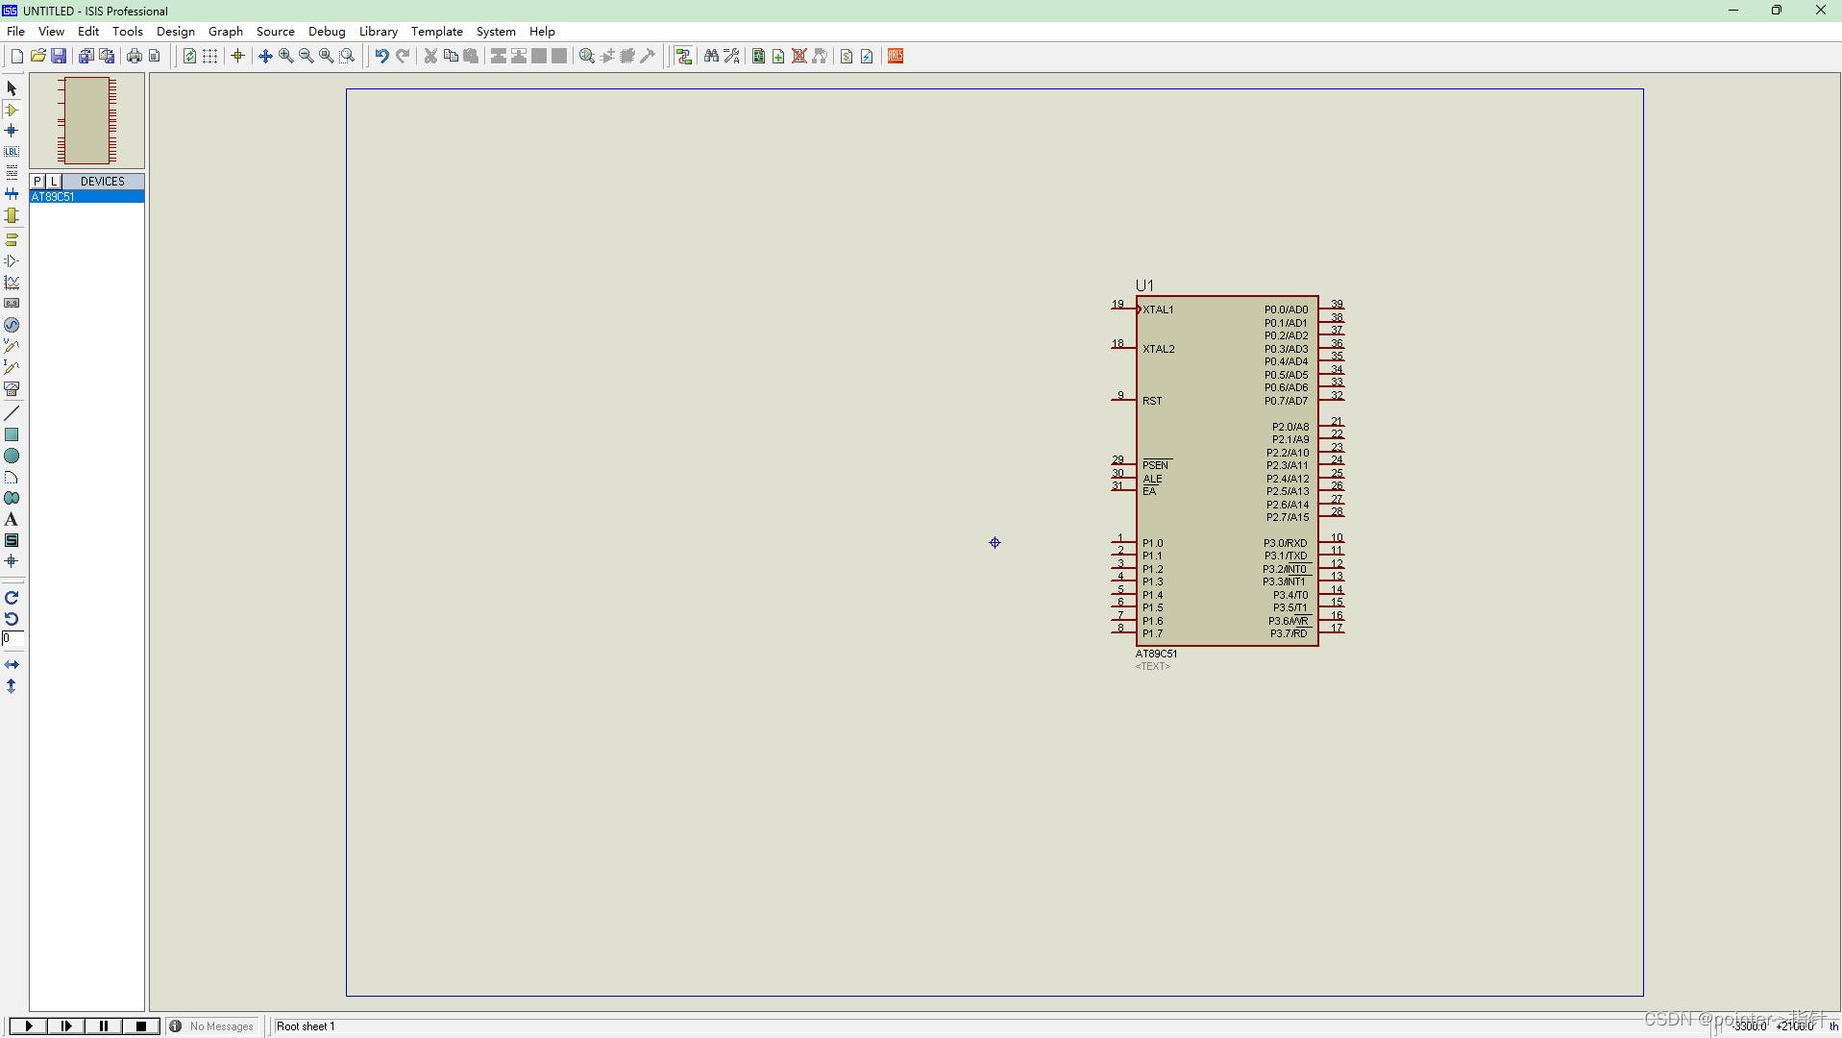1842x1038 pixels.
Task: Rotate anti-clockwise
Action: pos(12,619)
